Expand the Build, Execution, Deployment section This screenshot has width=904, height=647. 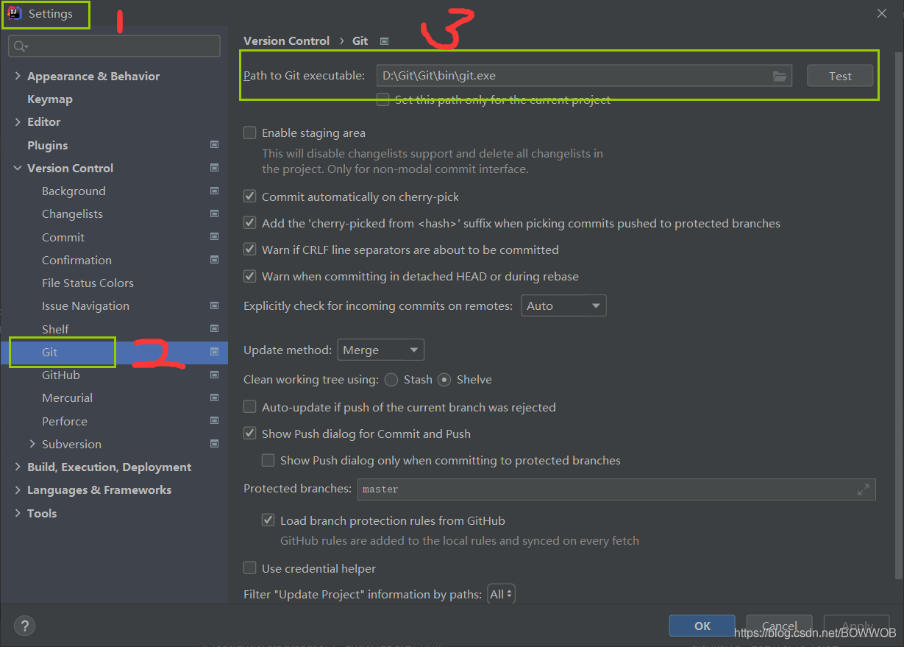click(x=18, y=467)
